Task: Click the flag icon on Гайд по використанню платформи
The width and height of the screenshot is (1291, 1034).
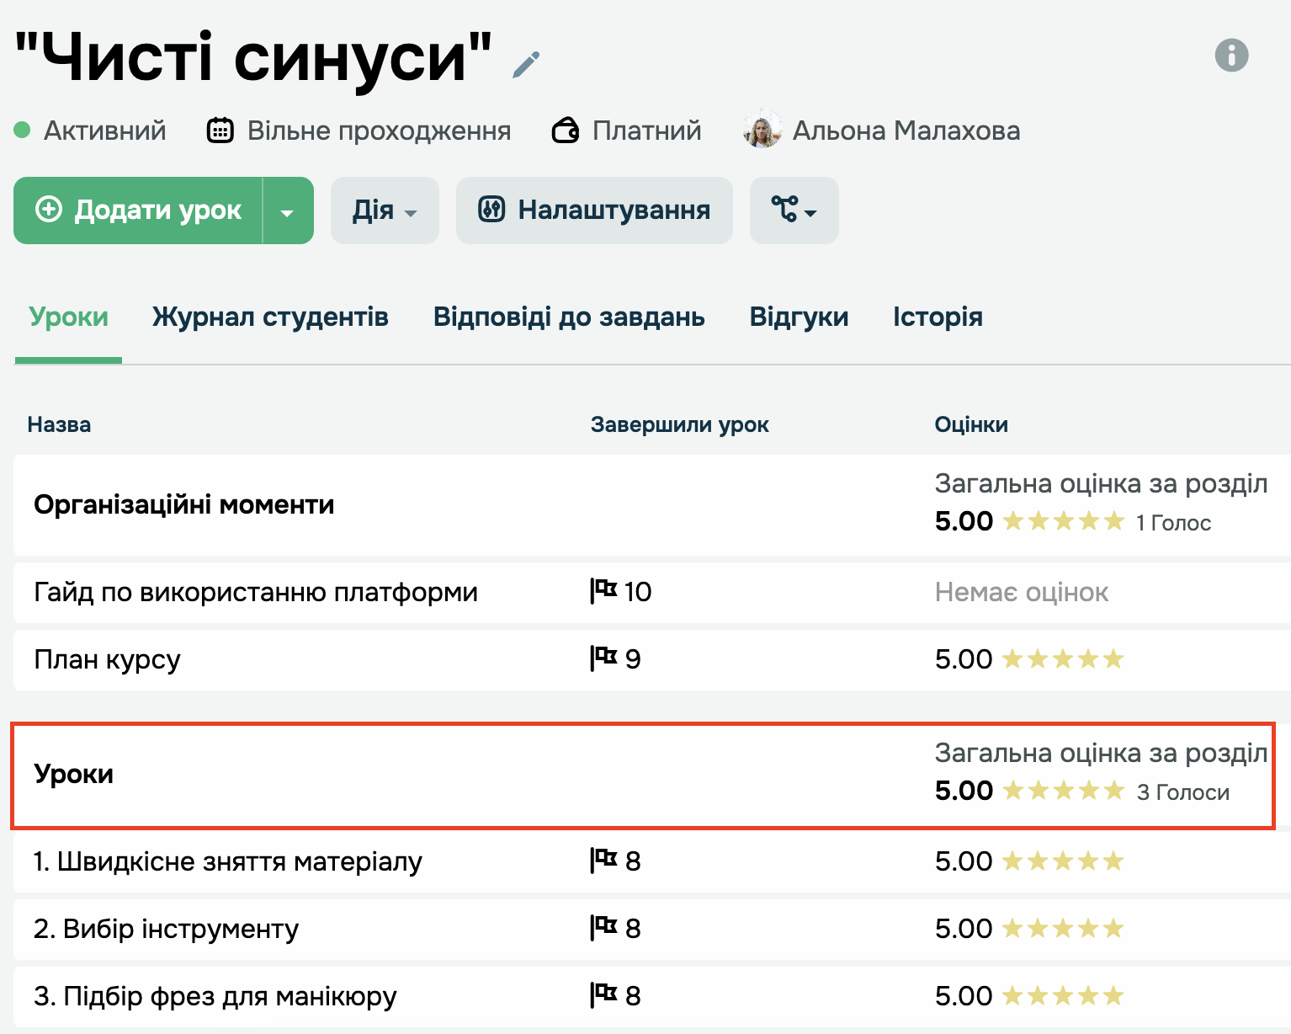Action: [603, 591]
